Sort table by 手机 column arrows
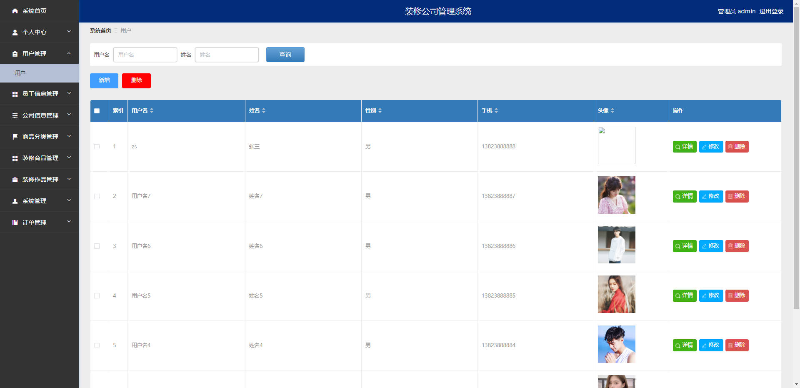The height and width of the screenshot is (388, 800). (496, 110)
